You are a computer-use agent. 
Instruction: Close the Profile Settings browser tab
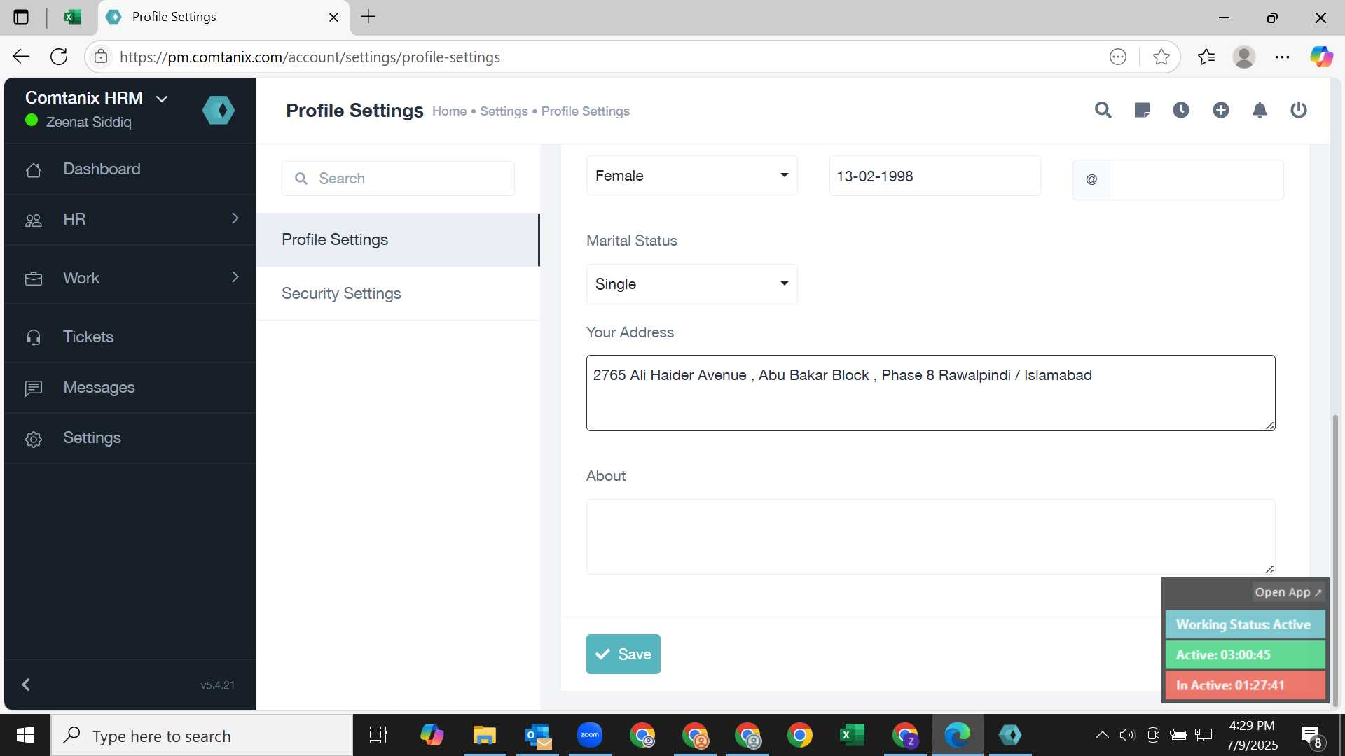333,17
